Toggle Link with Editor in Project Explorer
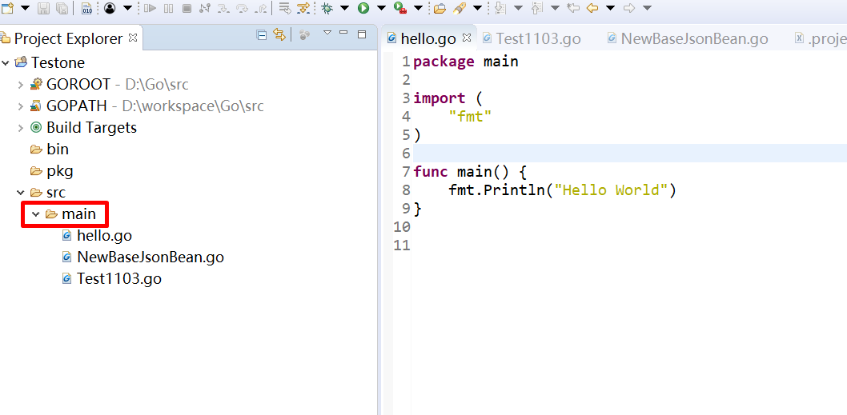 (279, 35)
